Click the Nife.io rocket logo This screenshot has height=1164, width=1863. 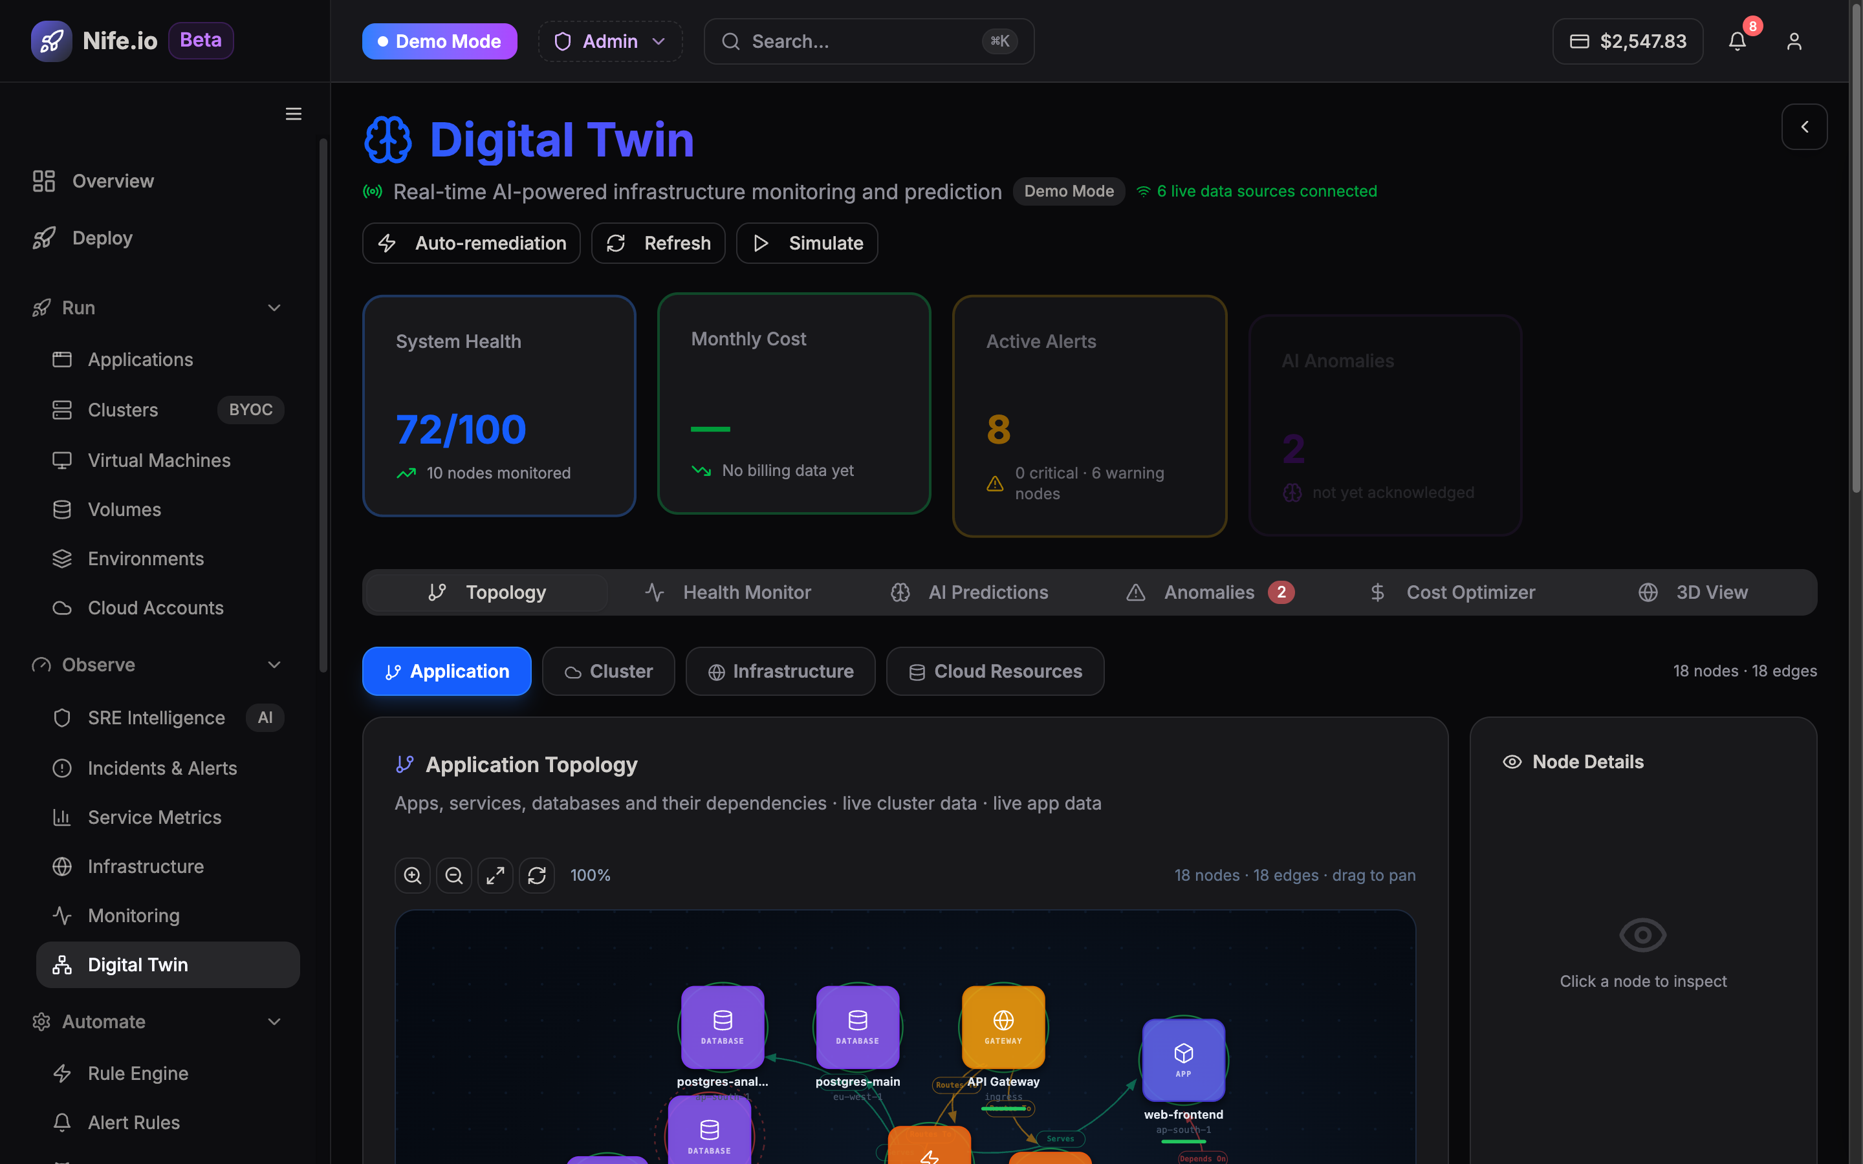click(52, 41)
